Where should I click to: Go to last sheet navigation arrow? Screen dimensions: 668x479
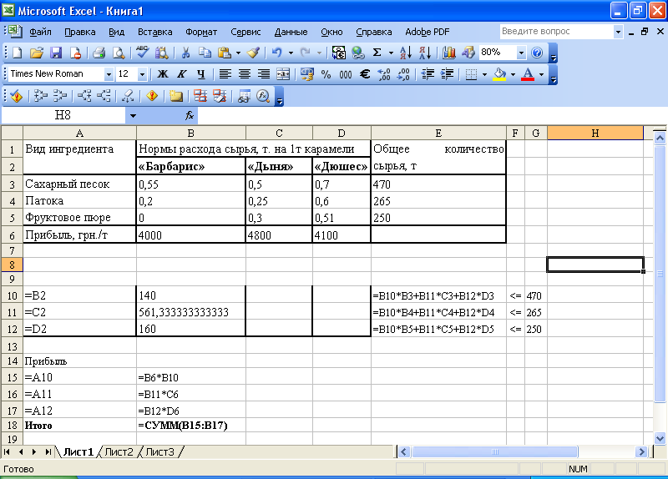tap(48, 452)
